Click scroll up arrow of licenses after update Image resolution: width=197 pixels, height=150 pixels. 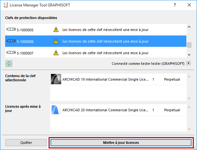(189, 107)
